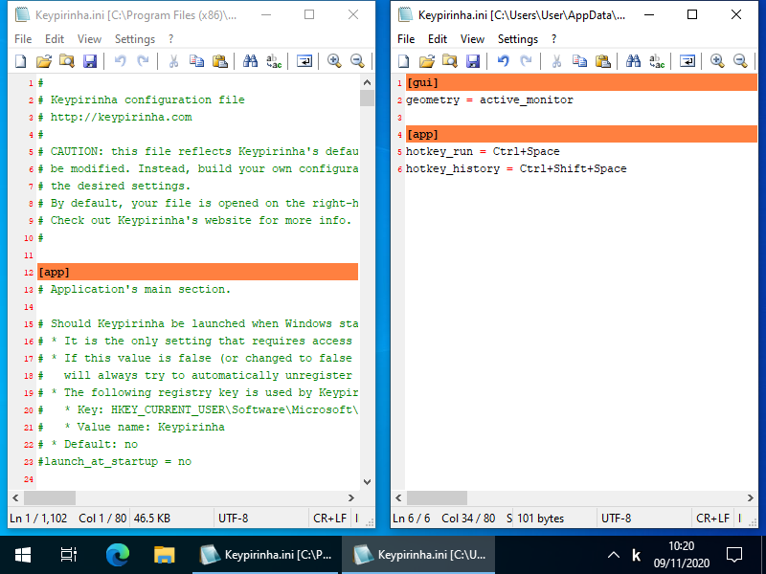Image resolution: width=766 pixels, height=574 pixels.
Task: Open File Explorer from the taskbar
Action: tap(164, 555)
